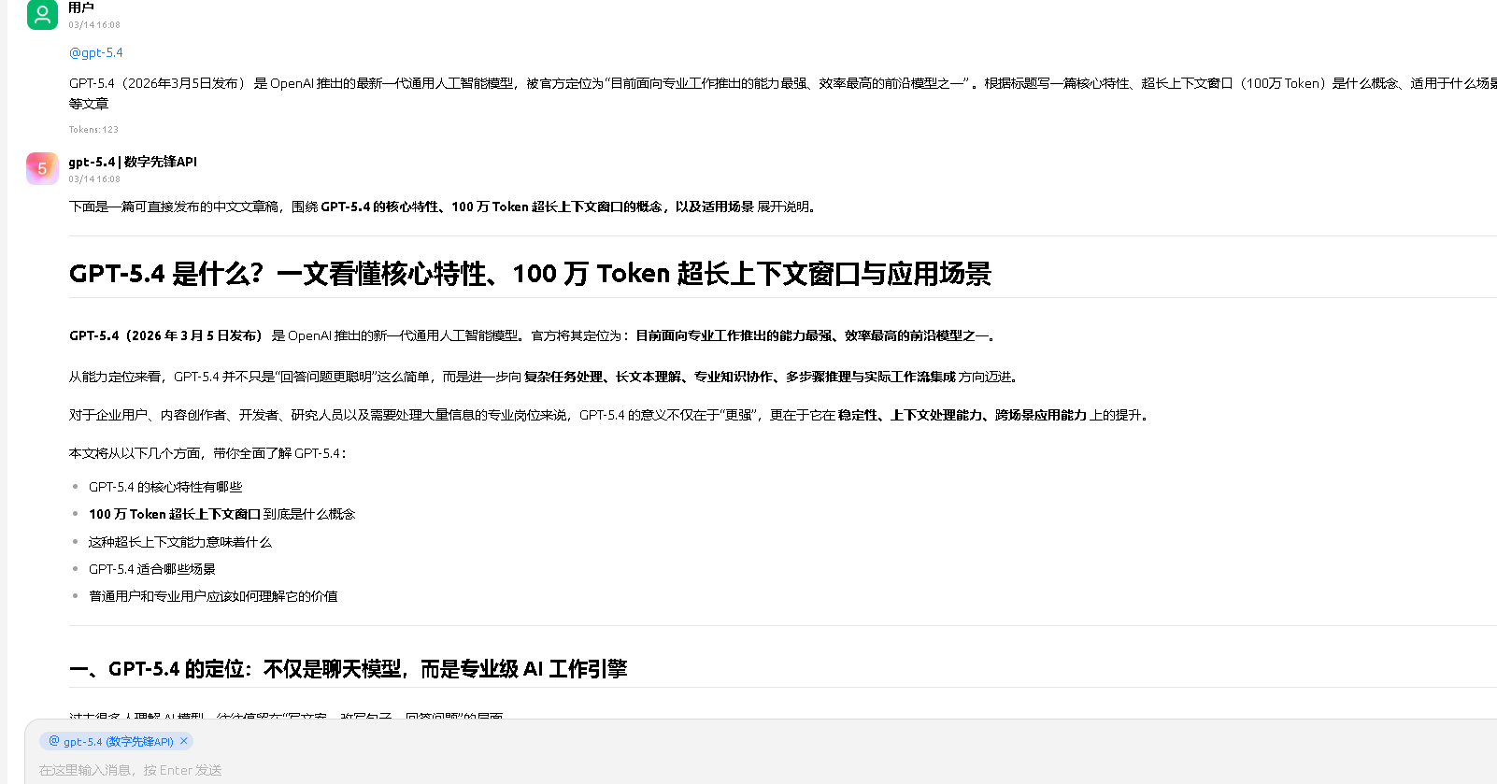1497x784 pixels.
Task: Click bullet 普通用户和专业用户应该如何理解它的价值
Action: 213,596
